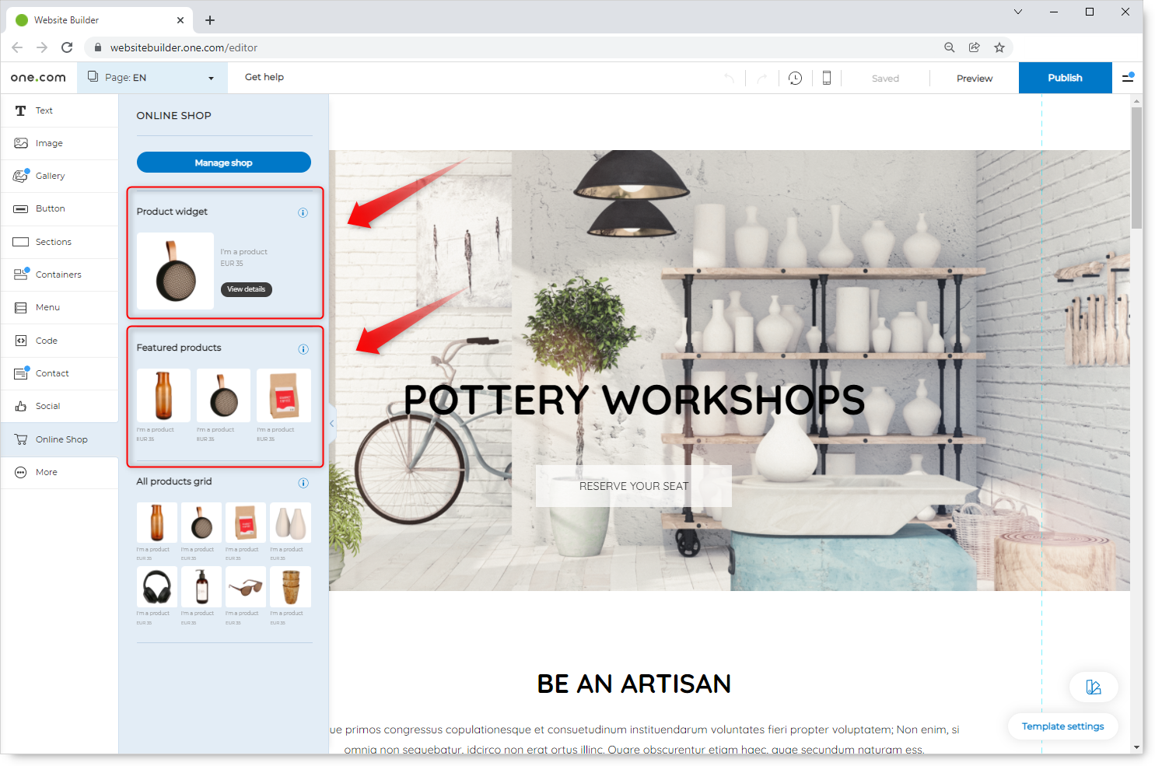Open Template settings
This screenshot has height=766, width=1155.
point(1062,726)
